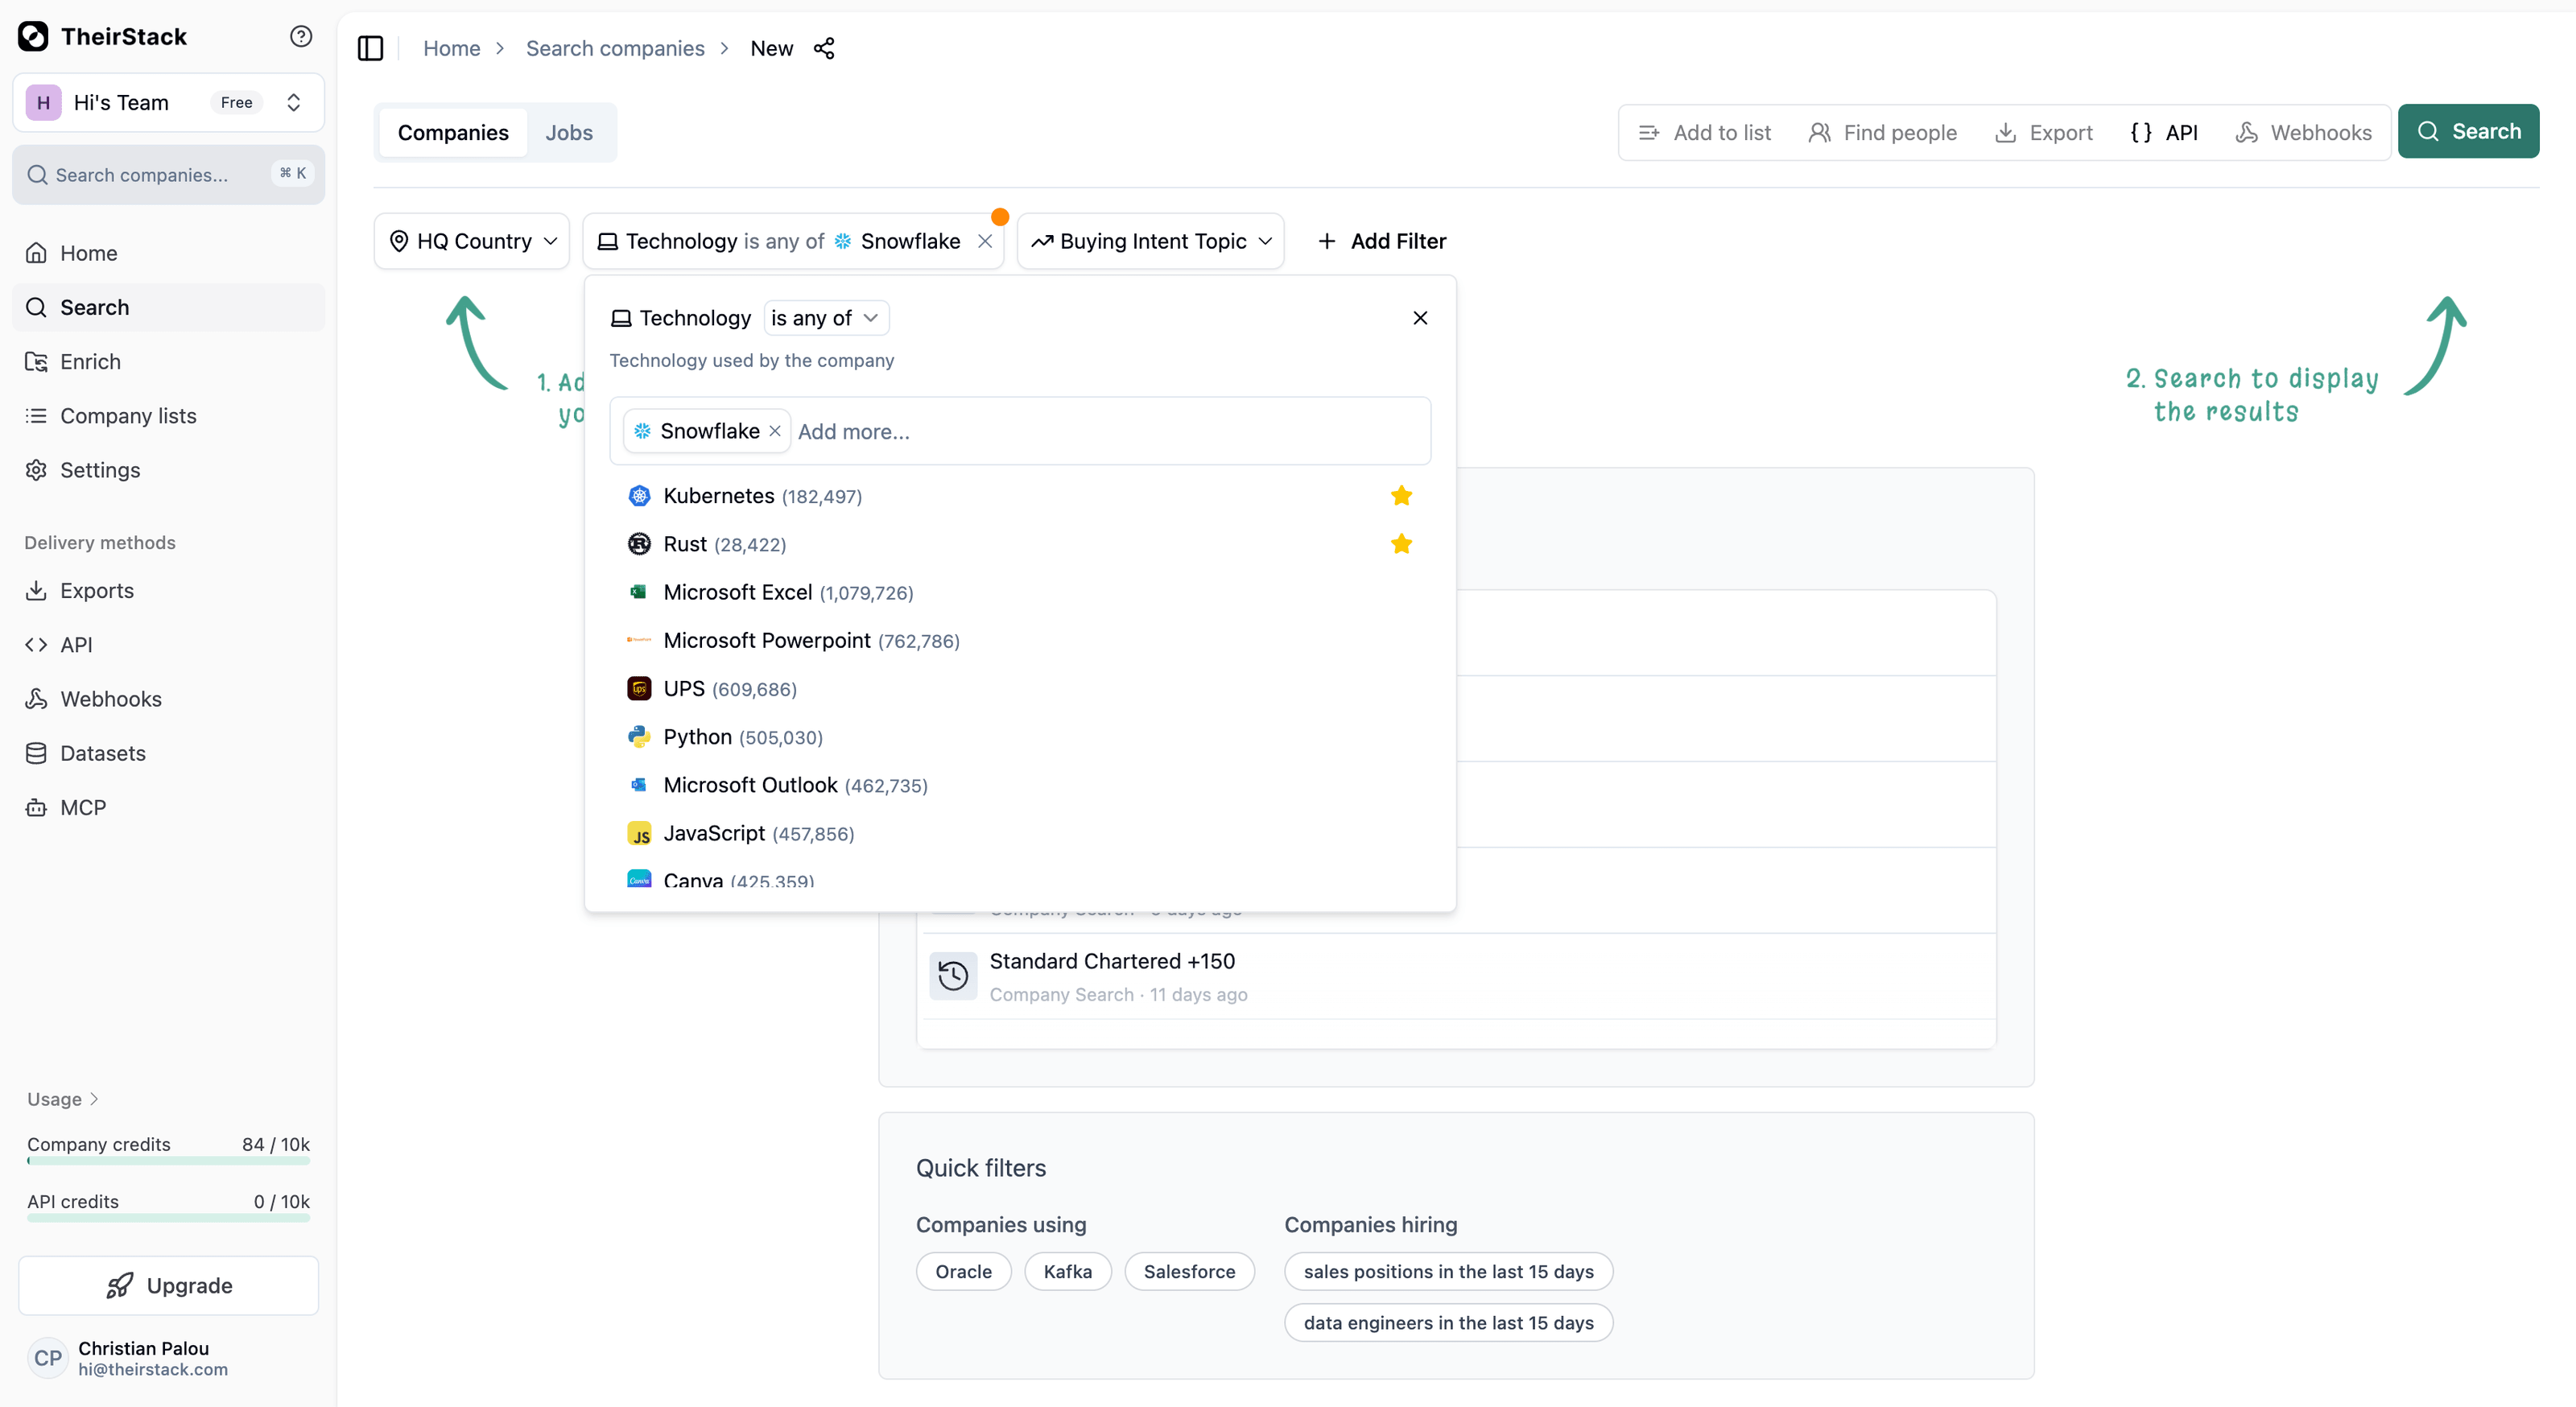Expand the Hi's Team switcher

168,102
